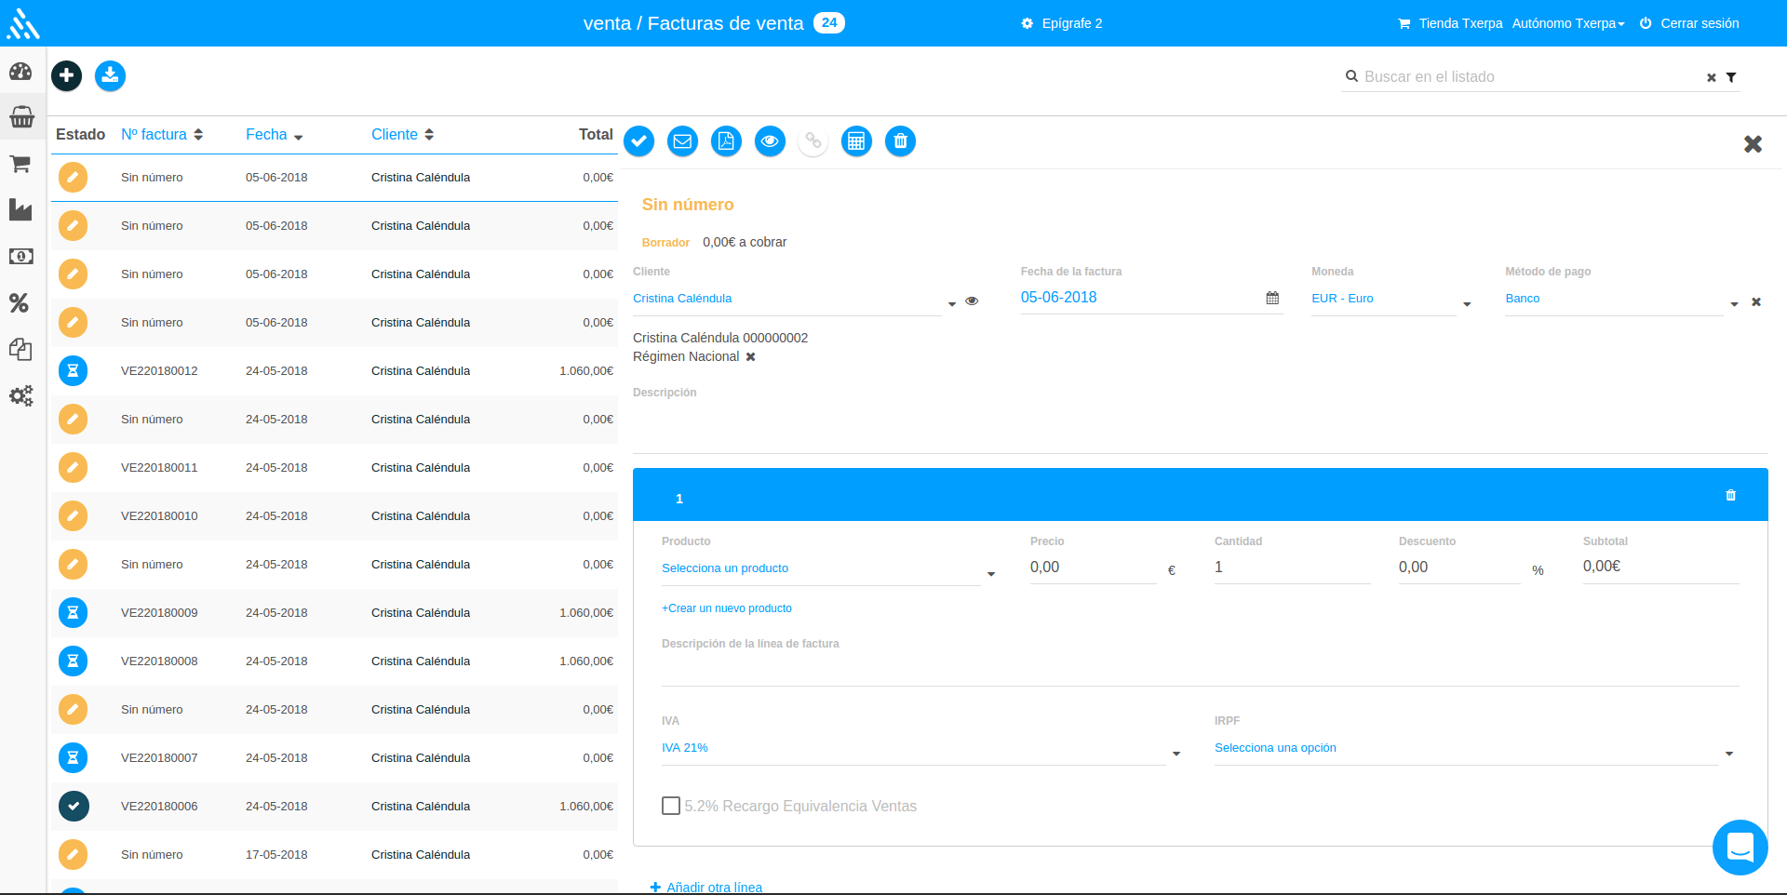Click the trash delete icon in invoice toolbar
1787x895 pixels.
click(900, 141)
